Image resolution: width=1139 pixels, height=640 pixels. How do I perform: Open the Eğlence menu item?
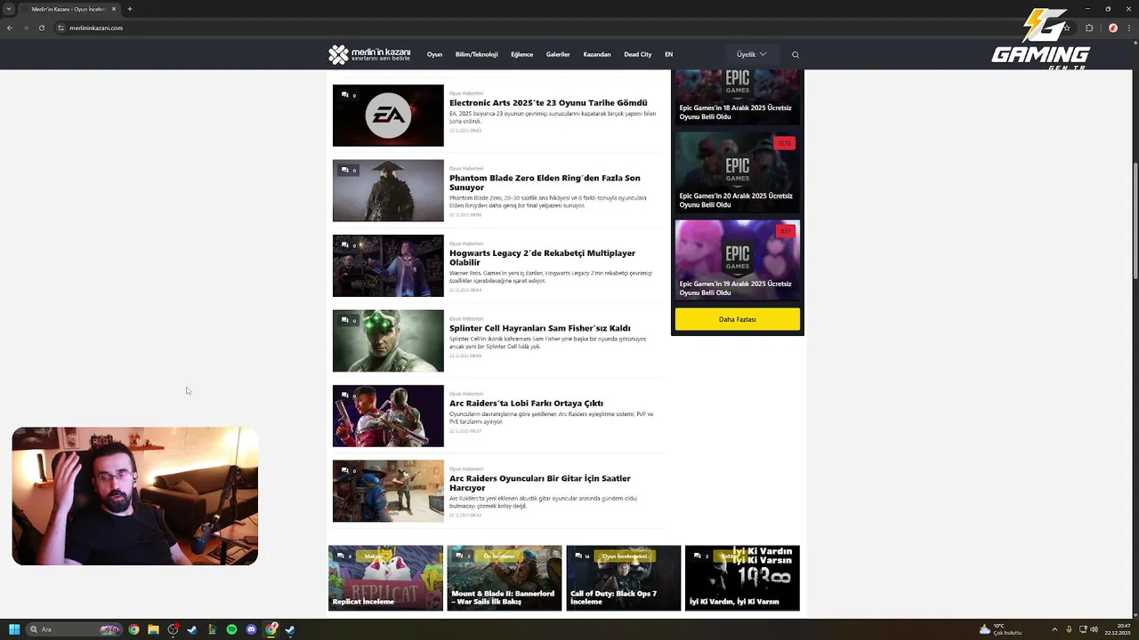click(x=521, y=54)
